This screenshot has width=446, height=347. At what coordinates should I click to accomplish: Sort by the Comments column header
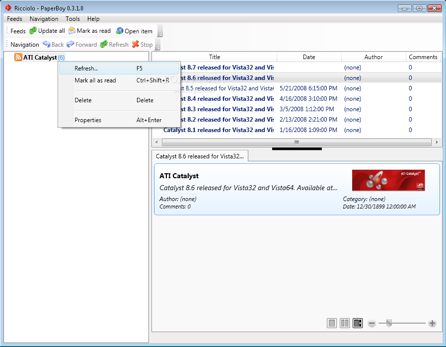point(423,57)
